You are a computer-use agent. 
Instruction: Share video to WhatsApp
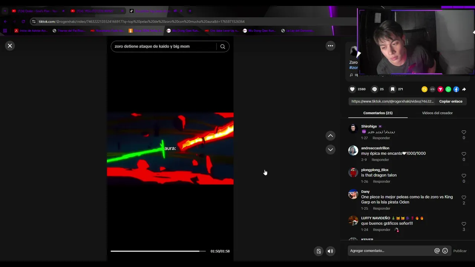(x=448, y=89)
